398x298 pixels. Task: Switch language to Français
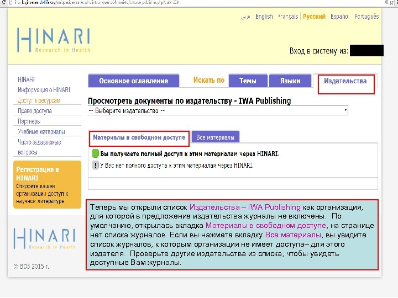pos(288,17)
